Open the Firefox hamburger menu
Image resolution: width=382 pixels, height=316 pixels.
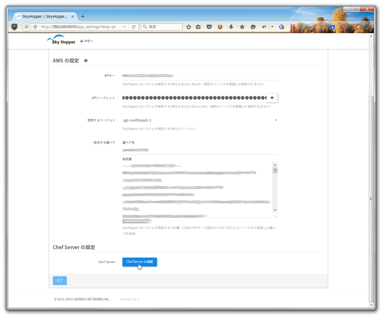click(x=368, y=27)
